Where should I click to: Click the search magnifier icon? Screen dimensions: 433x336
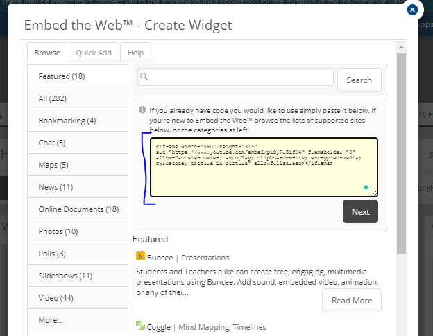144,77
